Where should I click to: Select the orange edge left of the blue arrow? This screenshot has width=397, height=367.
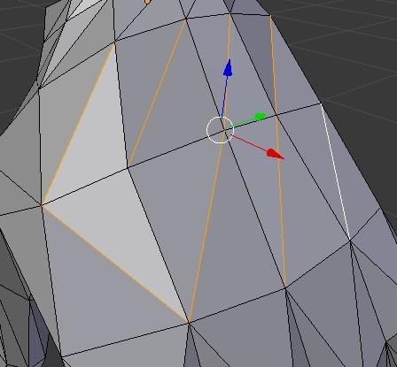pyautogui.click(x=157, y=93)
